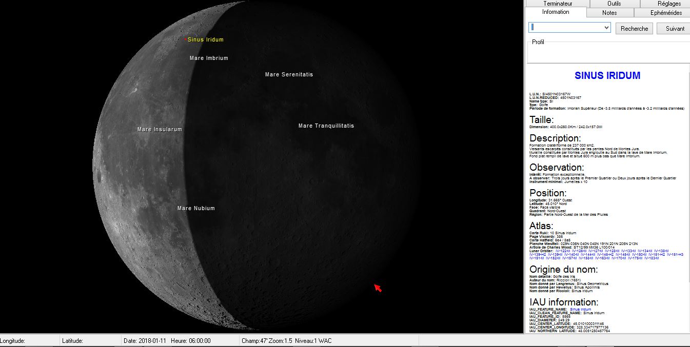Follow the IAU_FEATURE_NAME Sinus Iridum link

580,310
